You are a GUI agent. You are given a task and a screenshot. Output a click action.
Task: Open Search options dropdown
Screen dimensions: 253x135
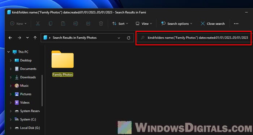point(177,24)
